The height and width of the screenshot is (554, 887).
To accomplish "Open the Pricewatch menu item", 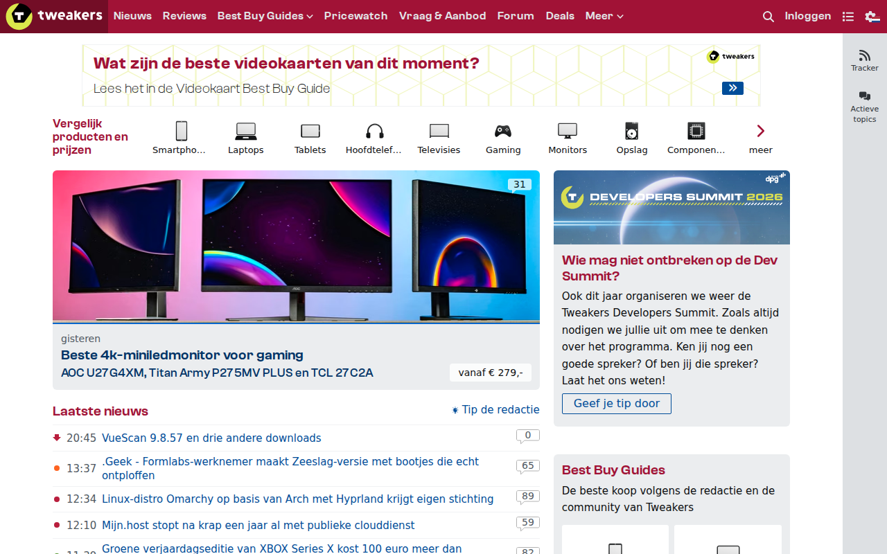I will (x=356, y=16).
